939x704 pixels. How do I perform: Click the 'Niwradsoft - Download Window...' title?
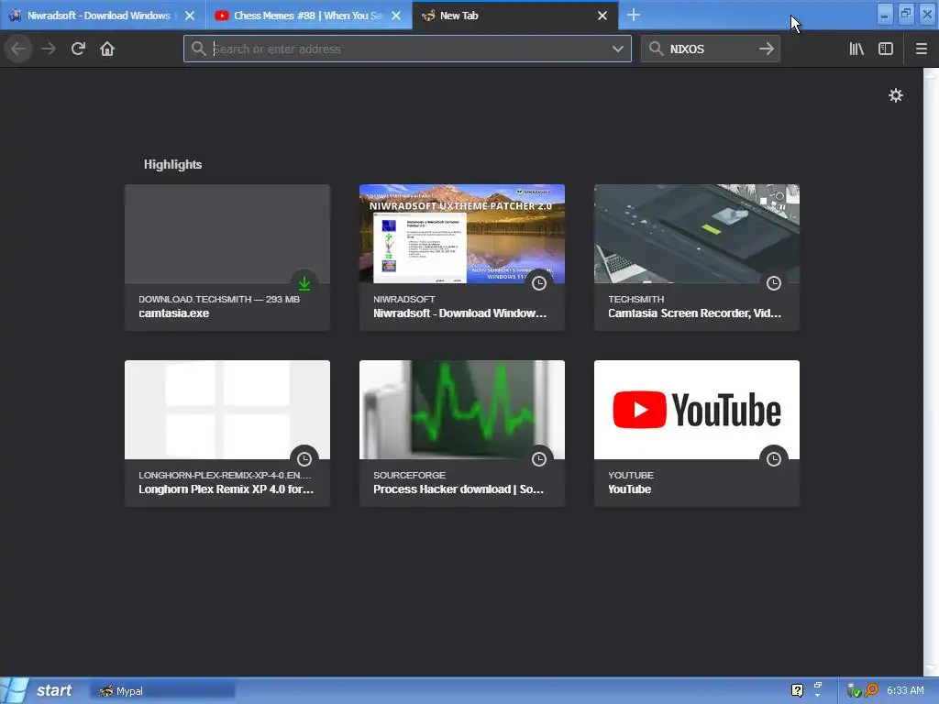click(x=459, y=313)
